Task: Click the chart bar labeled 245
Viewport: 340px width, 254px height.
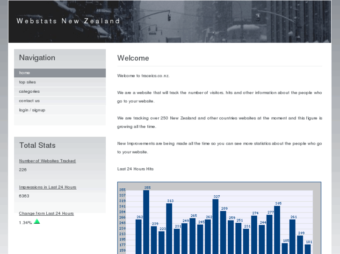Action: [200, 239]
